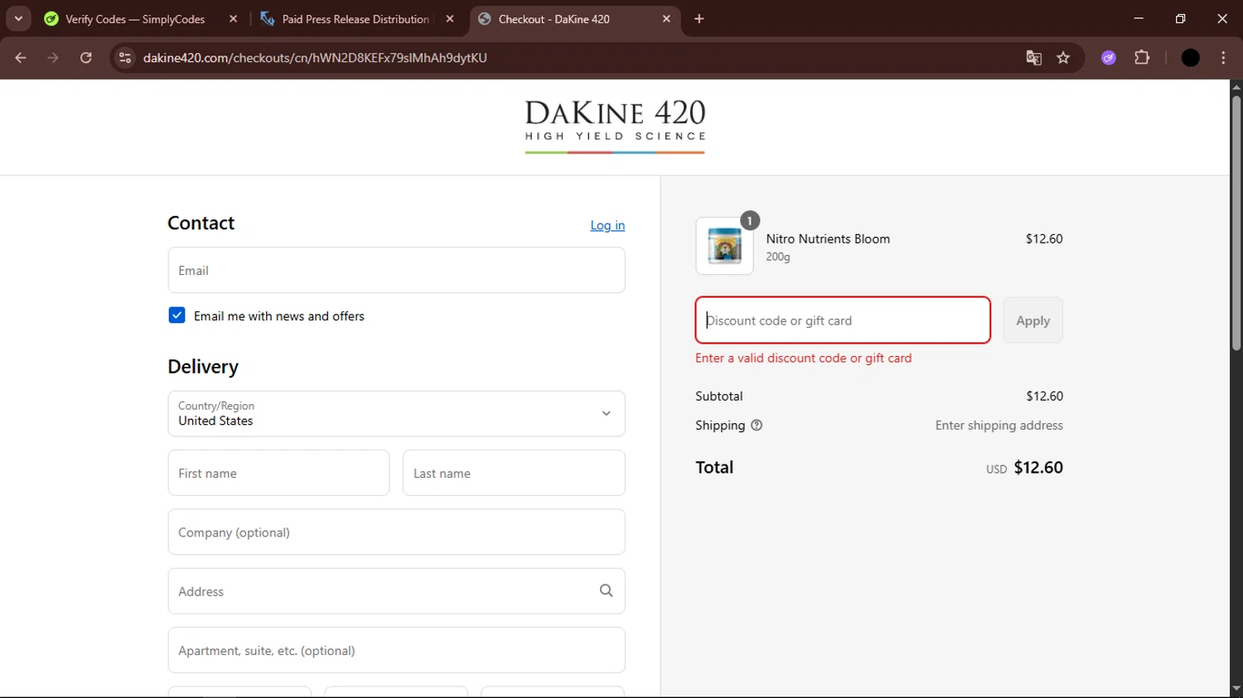Viewport: 1243px width, 698px height.
Task: Focus the Email input field
Action: [396, 270]
